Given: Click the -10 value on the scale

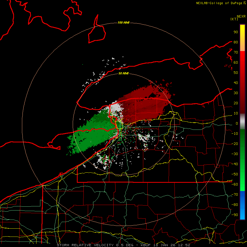Looking at the screenshot, I should [x=235, y=134].
